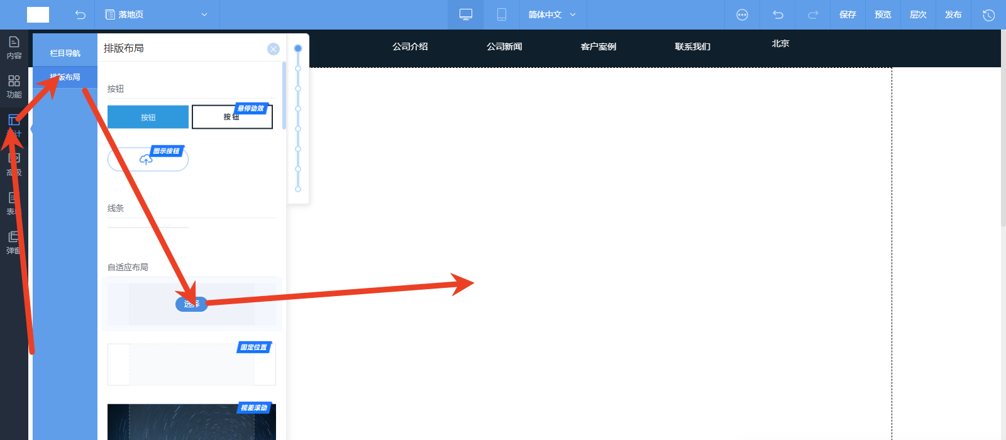
Task: Open the 简体中文 language dropdown
Action: click(552, 14)
